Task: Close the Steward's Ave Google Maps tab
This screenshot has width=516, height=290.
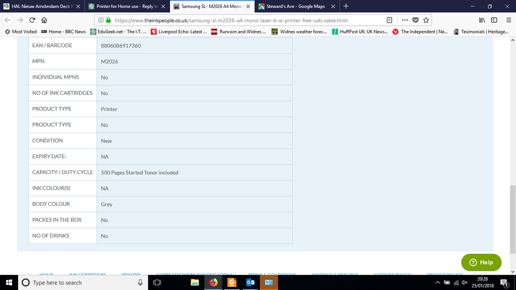Action: pos(333,6)
